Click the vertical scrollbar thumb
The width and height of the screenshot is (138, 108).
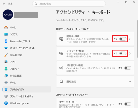(x=137, y=39)
